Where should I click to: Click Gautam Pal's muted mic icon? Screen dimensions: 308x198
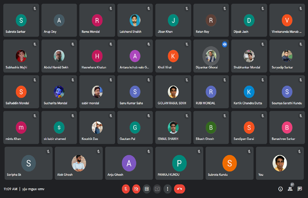coord(149,116)
